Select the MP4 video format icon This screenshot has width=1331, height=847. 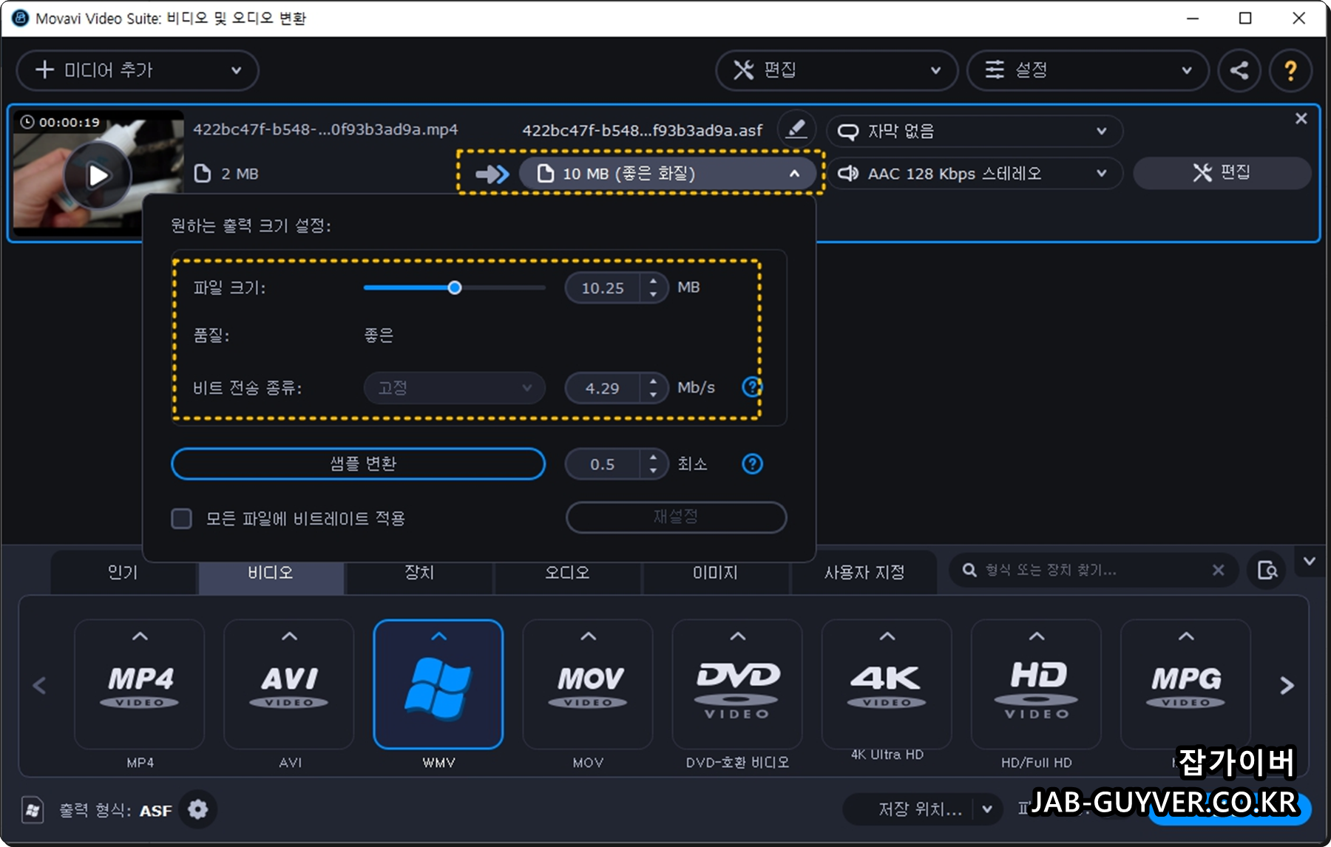point(140,684)
